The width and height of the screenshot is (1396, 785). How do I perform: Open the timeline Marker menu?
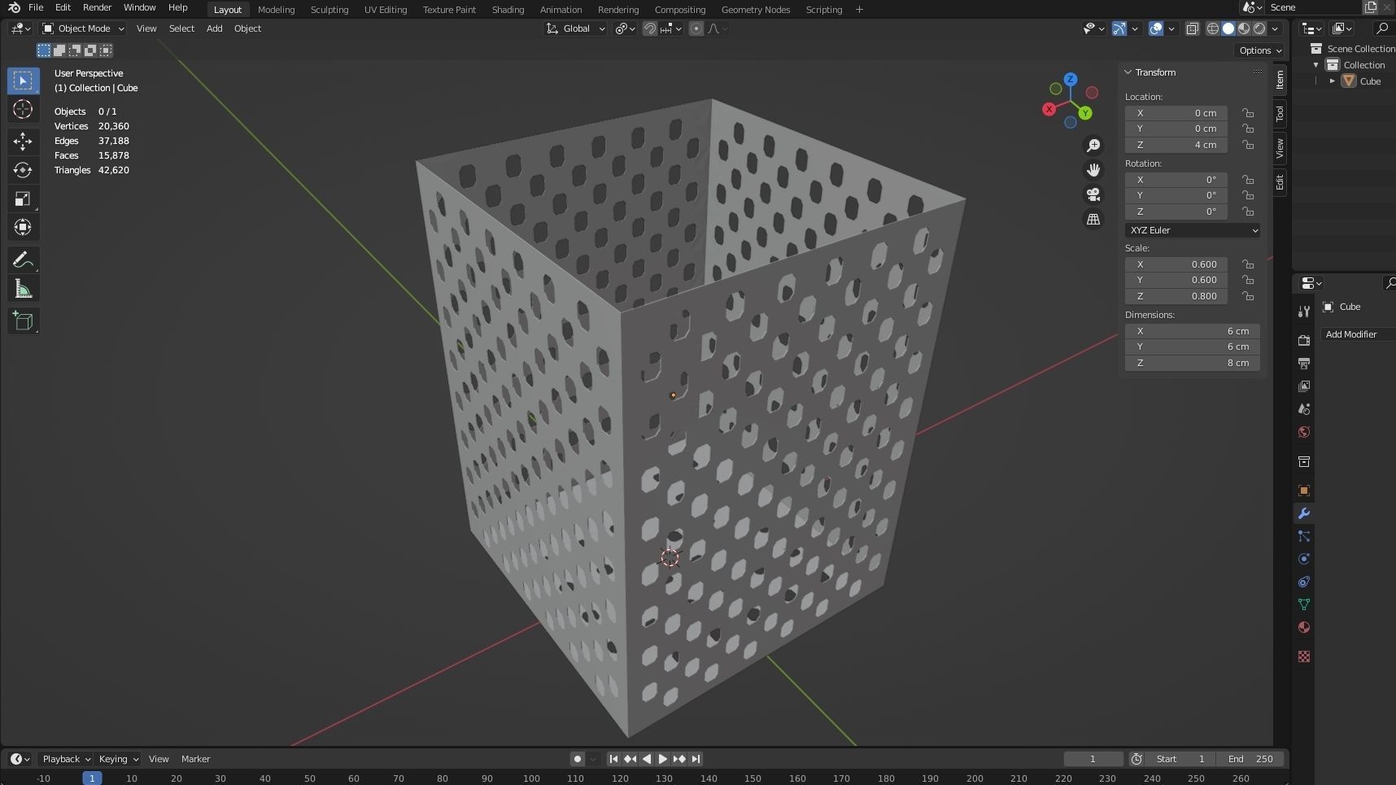195,759
